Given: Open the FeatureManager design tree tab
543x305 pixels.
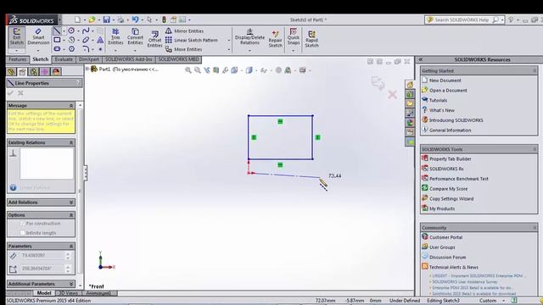Looking at the screenshot, I should (x=11, y=71).
